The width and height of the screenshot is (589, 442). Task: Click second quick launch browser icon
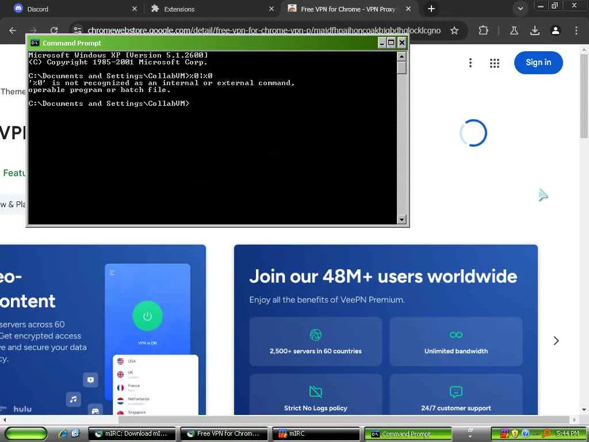75,433
